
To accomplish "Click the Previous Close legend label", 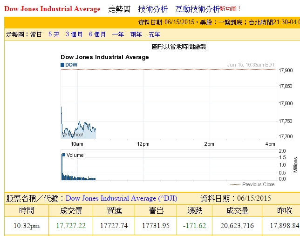I will 258,184.
